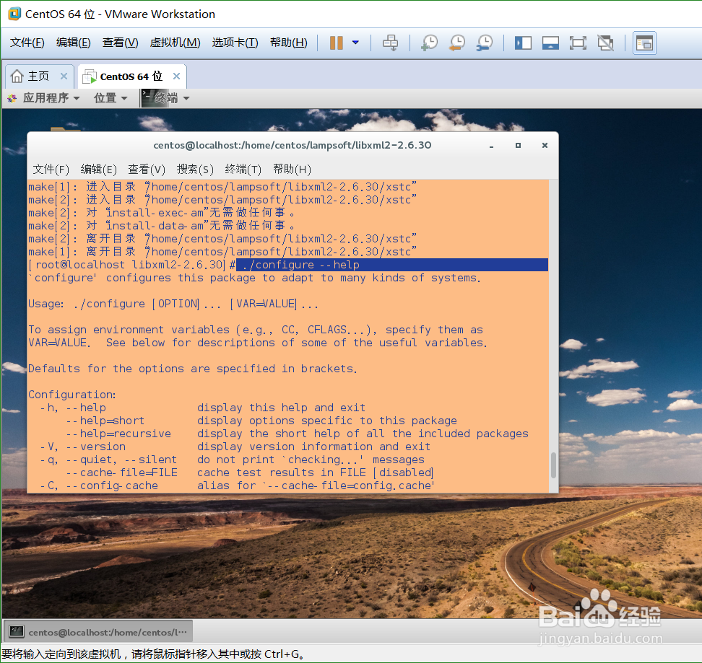The width and height of the screenshot is (702, 663).
Task: Open the terminal 帮助(H) menu
Action: (x=292, y=170)
